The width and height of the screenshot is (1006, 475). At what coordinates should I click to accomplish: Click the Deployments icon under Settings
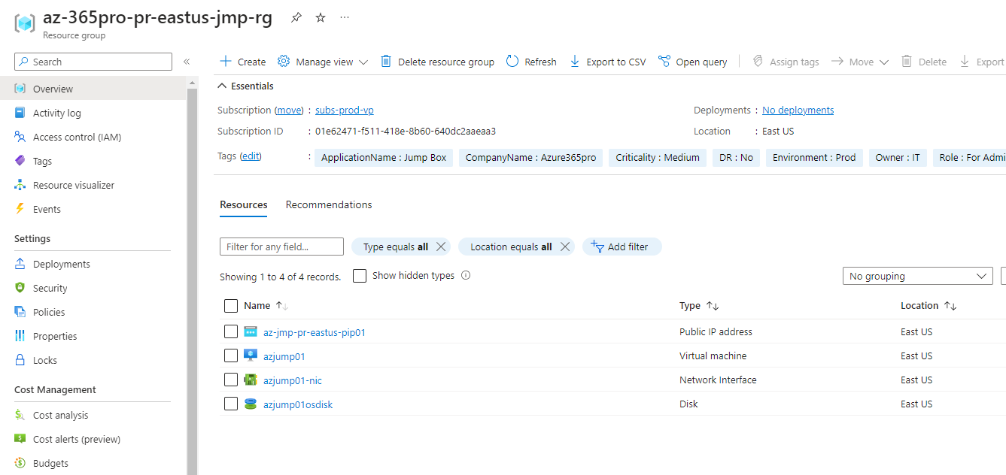[x=20, y=264]
